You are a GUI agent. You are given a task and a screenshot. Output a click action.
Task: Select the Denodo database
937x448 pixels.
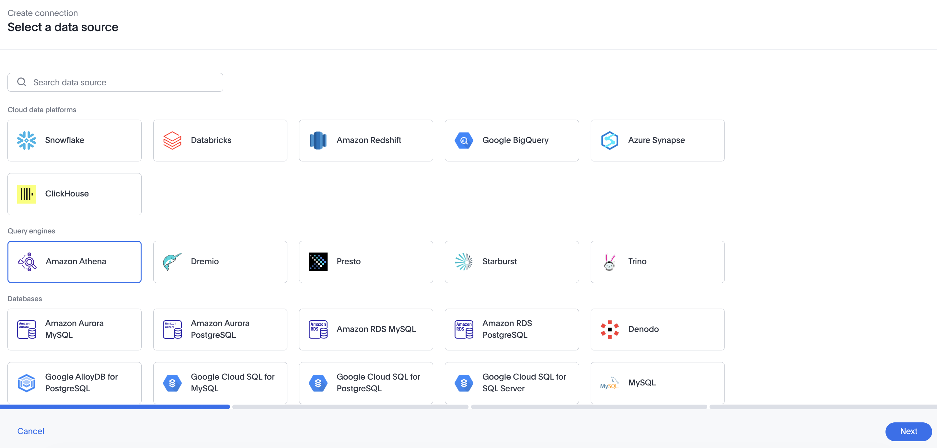coord(657,329)
